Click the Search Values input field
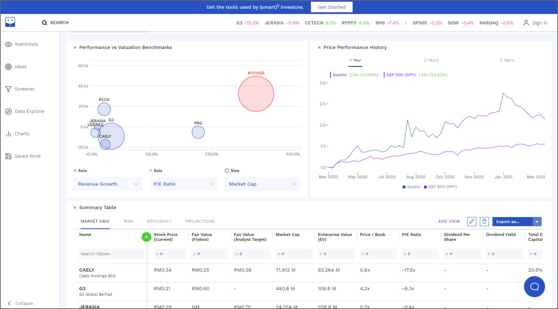 (111, 254)
